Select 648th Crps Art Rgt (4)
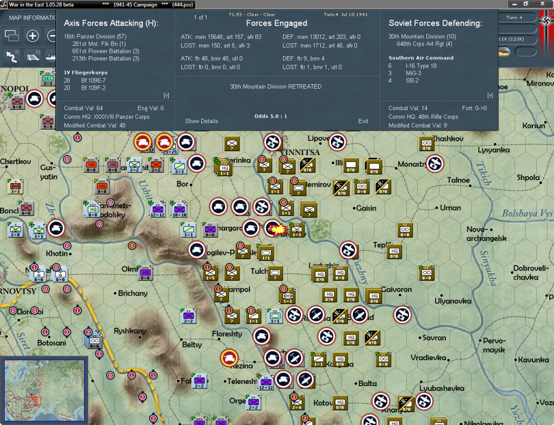Viewport: 554px width, 425px height. point(424,44)
